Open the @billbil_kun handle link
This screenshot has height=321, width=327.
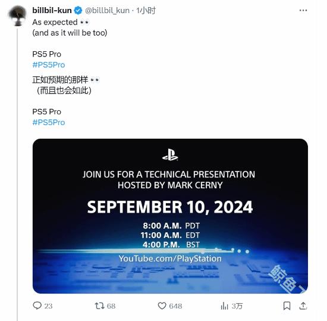[107, 11]
